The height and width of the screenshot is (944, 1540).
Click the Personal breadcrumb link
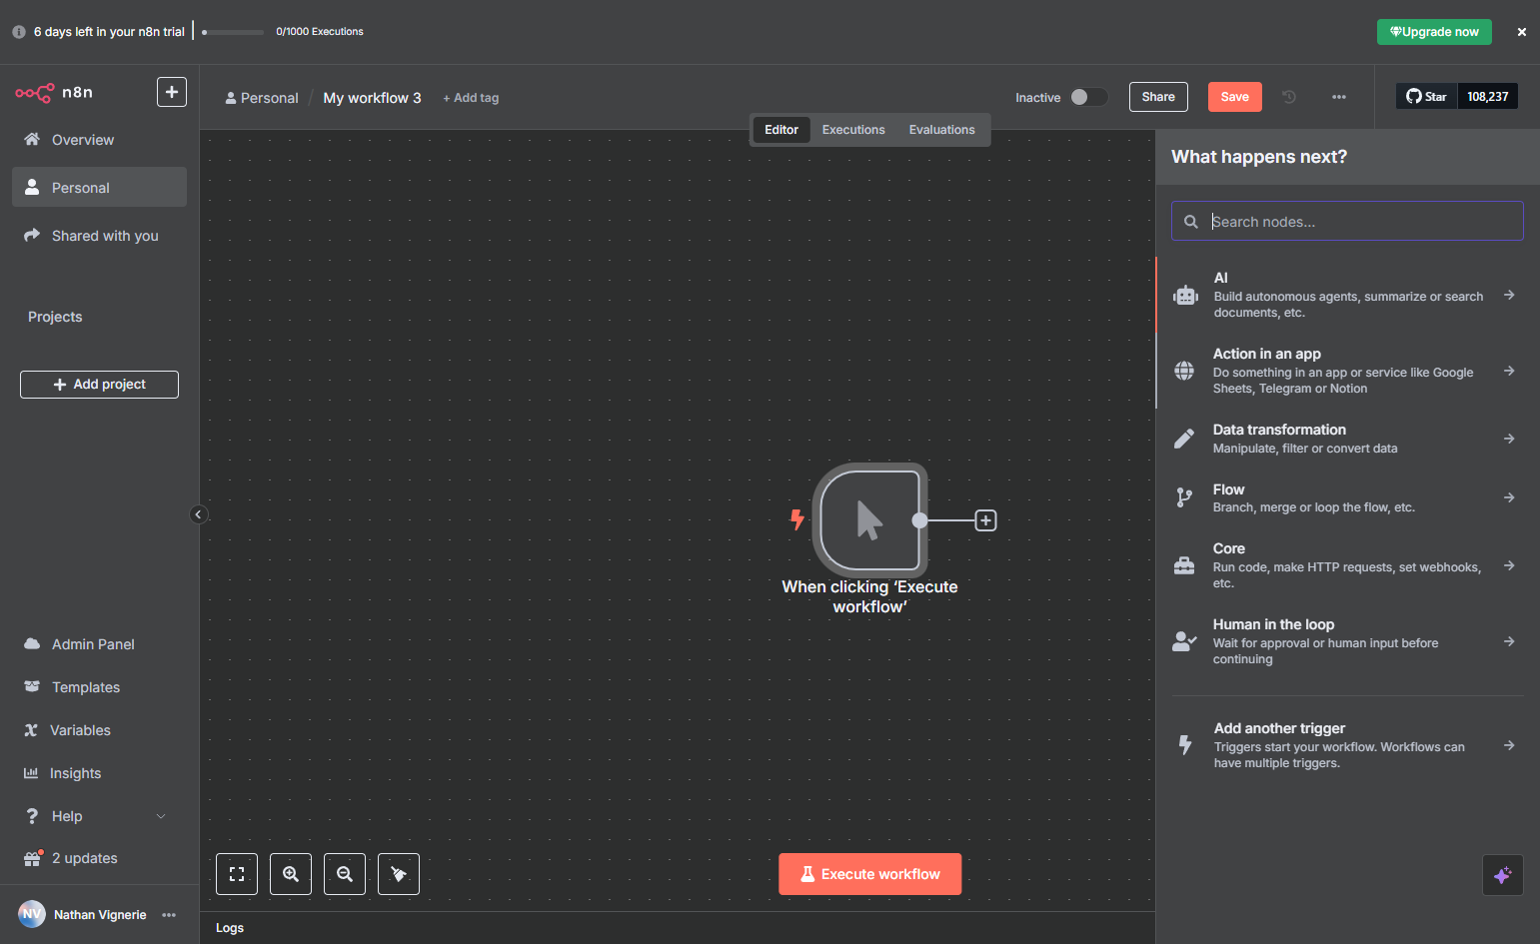[262, 98]
